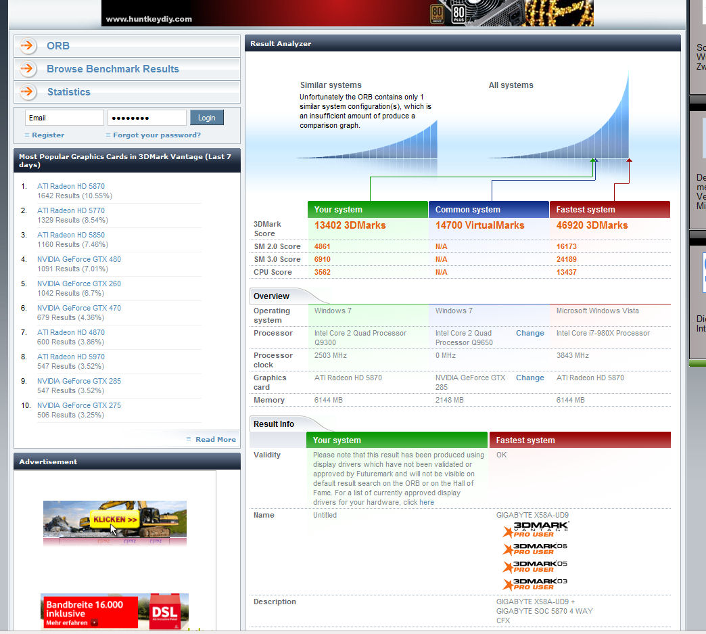Viewport: 706px width, 634px height.
Task: Select the Result Info tab heading
Action: pyautogui.click(x=274, y=424)
